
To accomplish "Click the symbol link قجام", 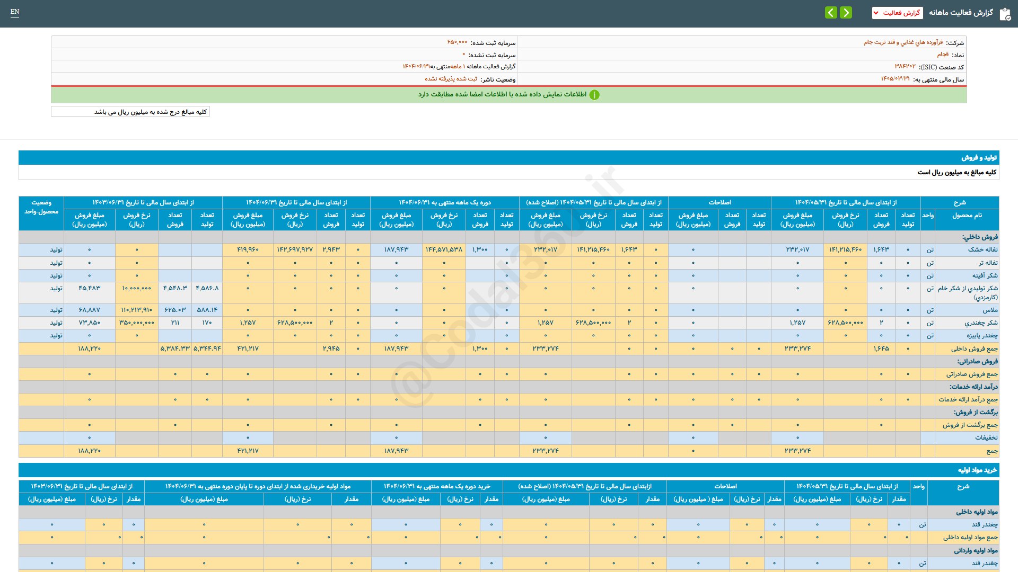I will point(942,55).
